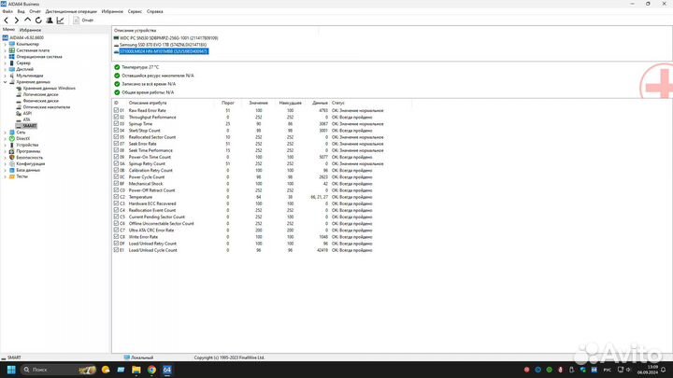
Task: Click the Refresh toolbar icon
Action: tap(36, 19)
